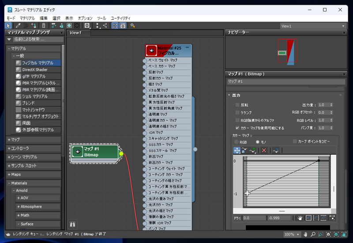Viewport: 353px width, 243px height.
Task: Open the View1 dropdown in toolbar
Action: pos(313,26)
